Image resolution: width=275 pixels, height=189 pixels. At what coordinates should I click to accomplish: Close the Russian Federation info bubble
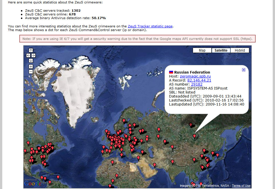point(244,70)
